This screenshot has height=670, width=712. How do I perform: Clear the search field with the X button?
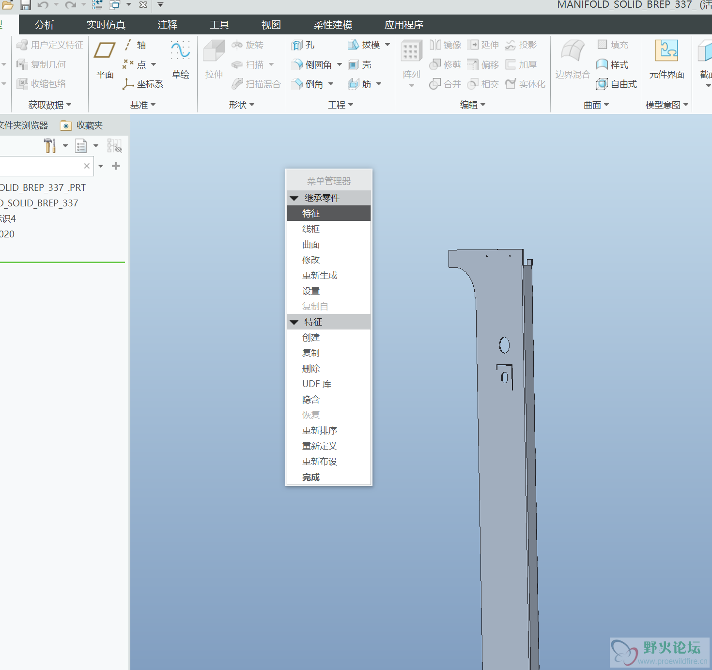tap(87, 166)
